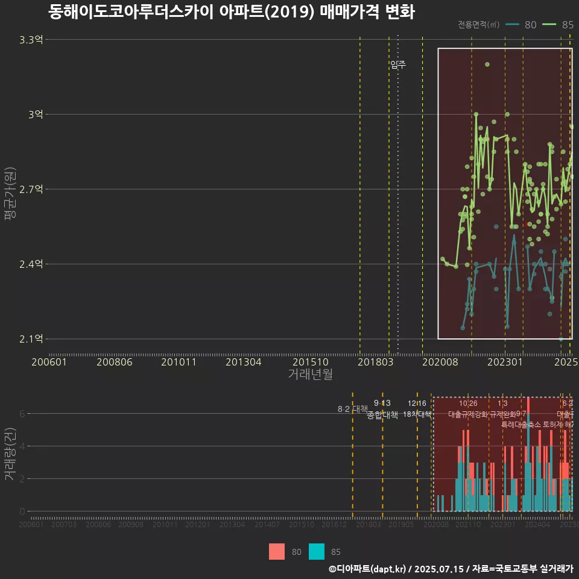Click the 200703 tick on volume chart
Viewport: 579px width, 579px height.
[64, 524]
